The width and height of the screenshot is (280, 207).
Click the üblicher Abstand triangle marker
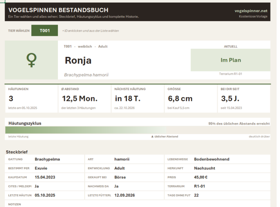[152, 137]
